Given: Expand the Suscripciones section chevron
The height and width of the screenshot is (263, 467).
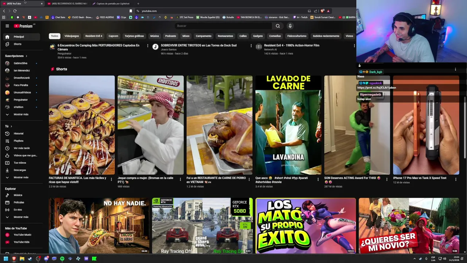Looking at the screenshot, I should point(26,56).
